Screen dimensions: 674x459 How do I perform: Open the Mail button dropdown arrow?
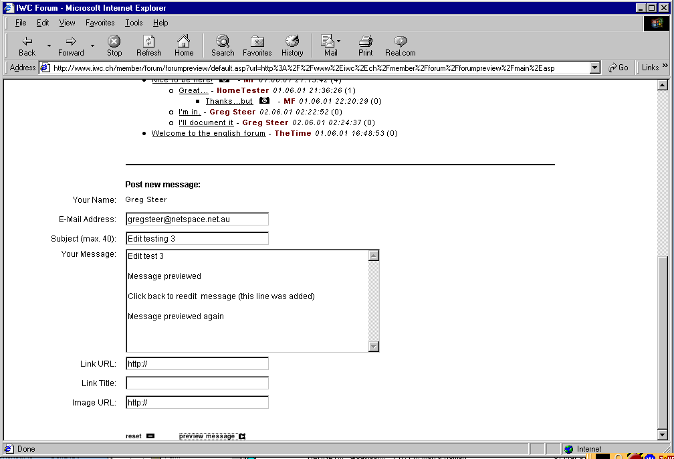point(339,41)
